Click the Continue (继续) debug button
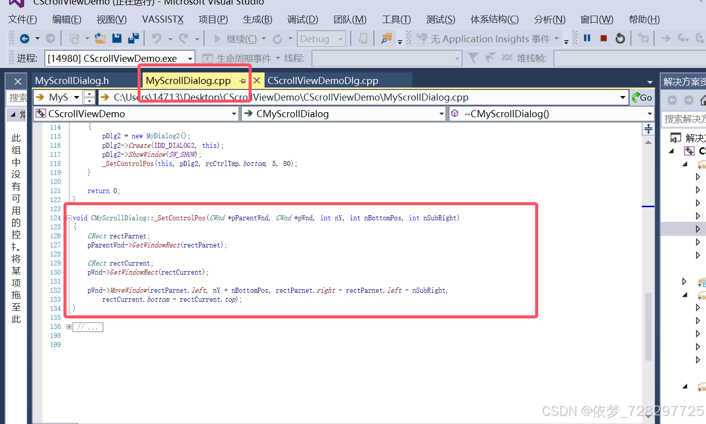 point(235,39)
